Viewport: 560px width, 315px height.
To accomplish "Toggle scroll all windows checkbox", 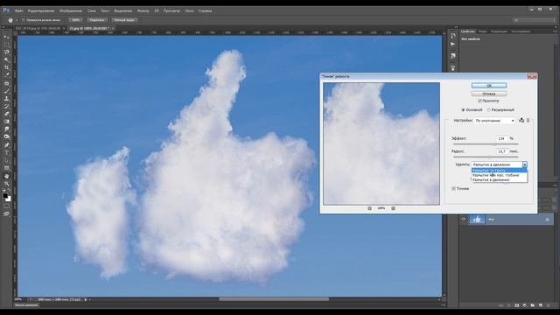I will pos(24,20).
